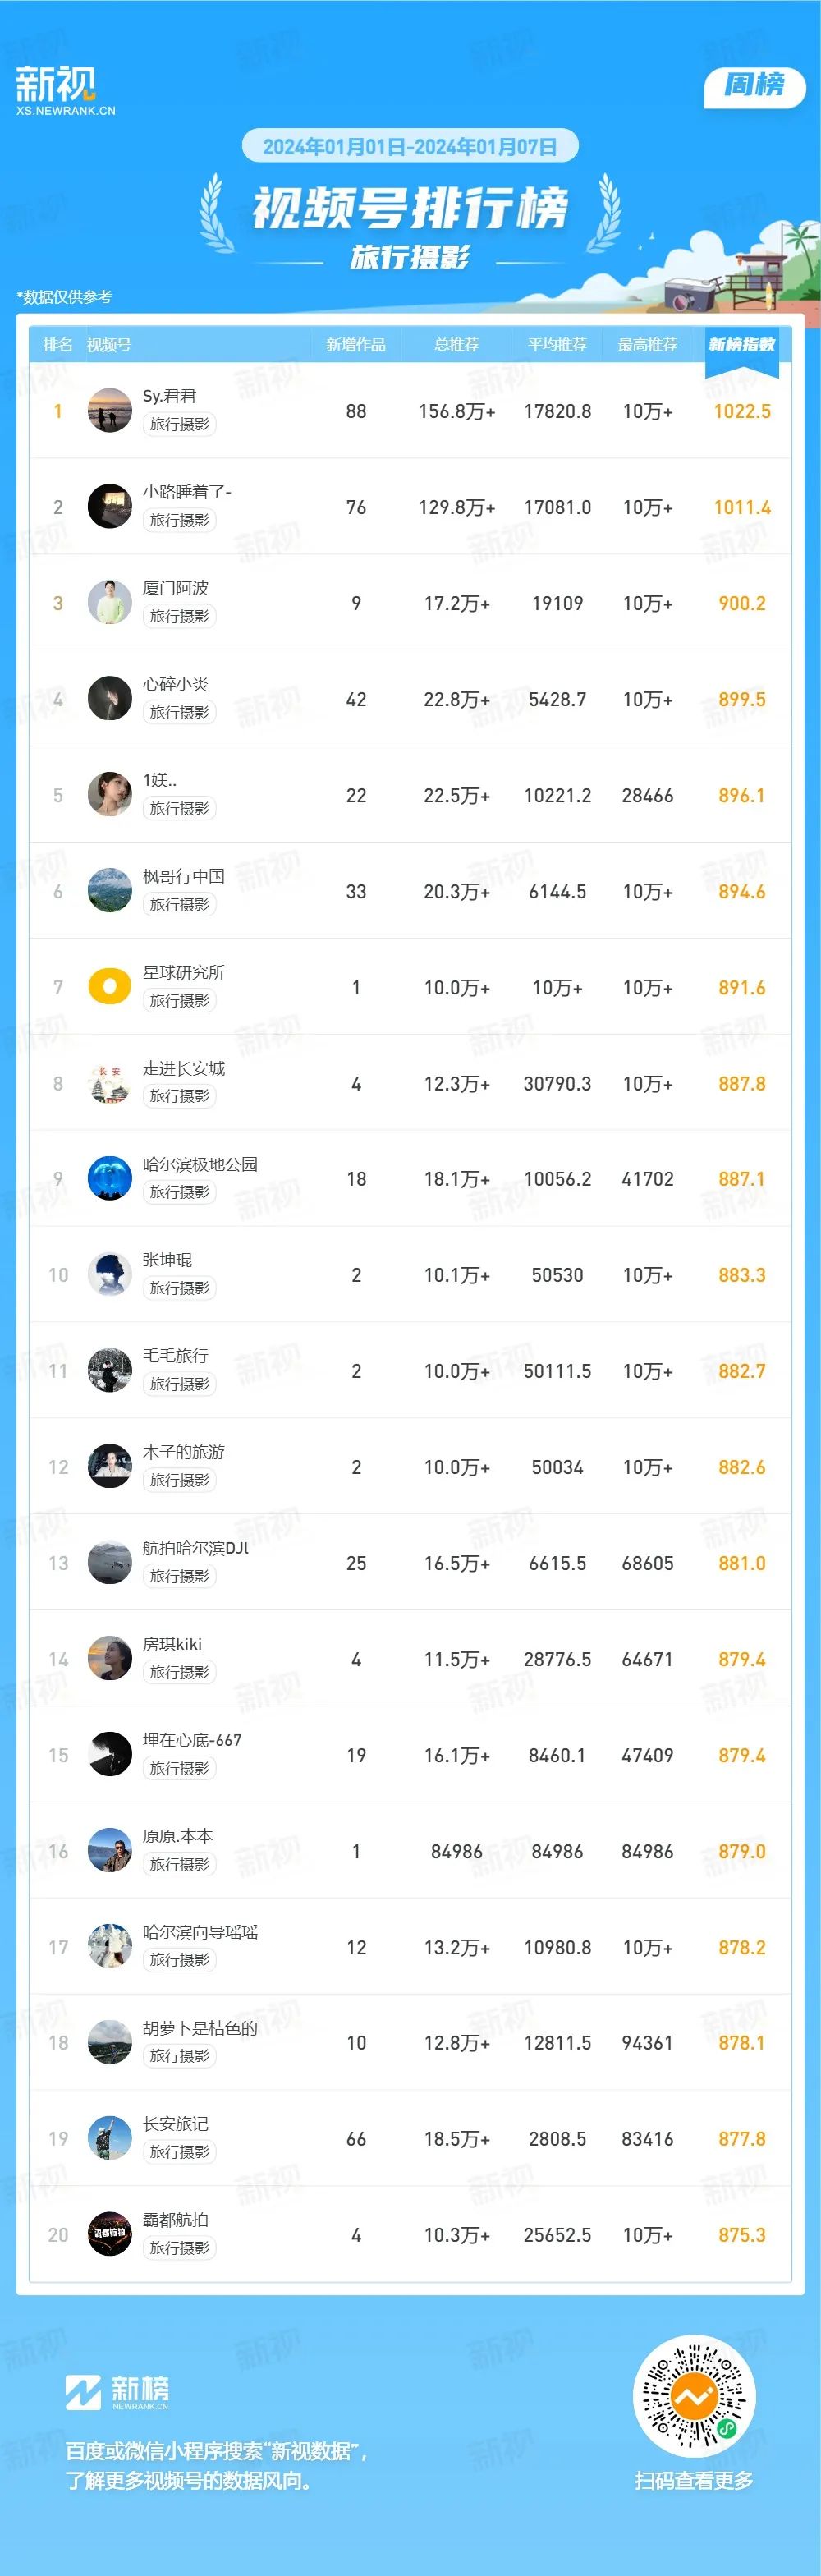Click the 周榜 weekly ranking badge
821x2576 pixels.
754,86
